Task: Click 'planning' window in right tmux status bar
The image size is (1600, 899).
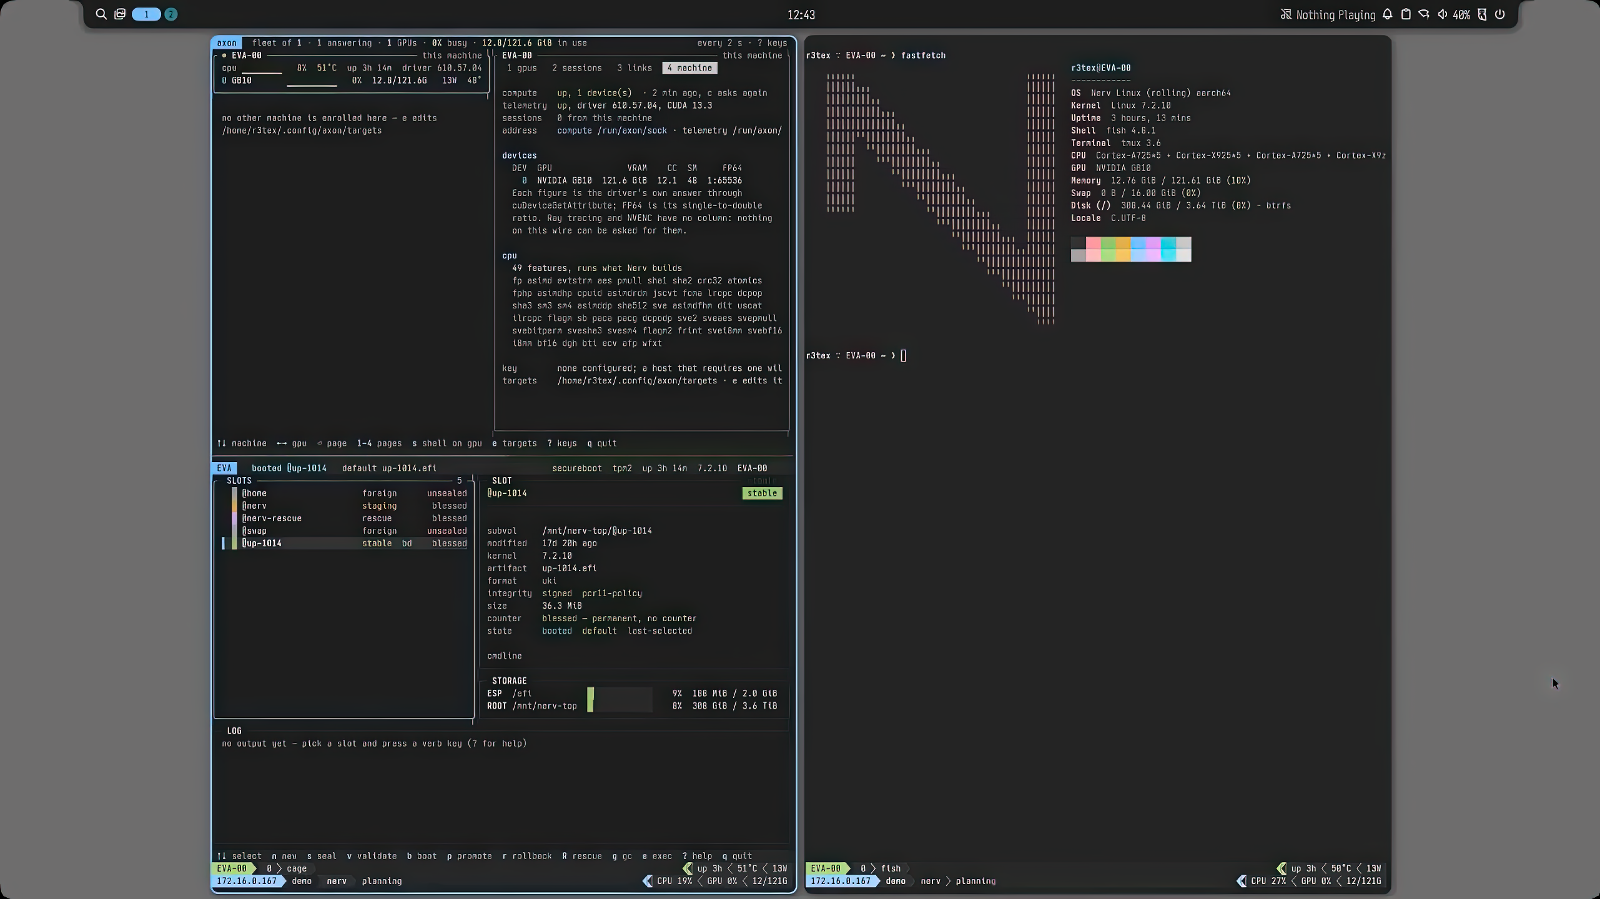Action: 975,881
